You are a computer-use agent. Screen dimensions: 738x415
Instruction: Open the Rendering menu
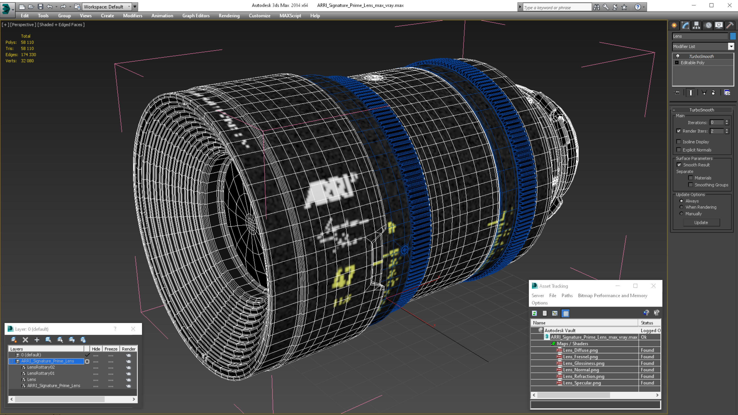pos(229,16)
